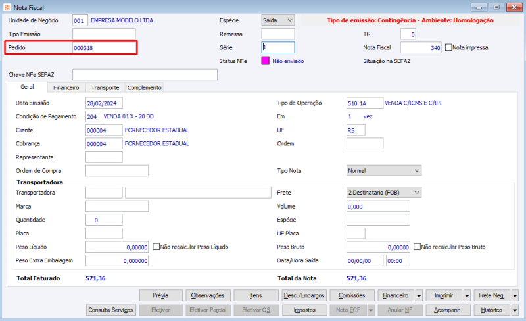The width and height of the screenshot is (526, 321).
Task: Click the Peso Extra Embalagem field
Action: pyautogui.click(x=117, y=260)
